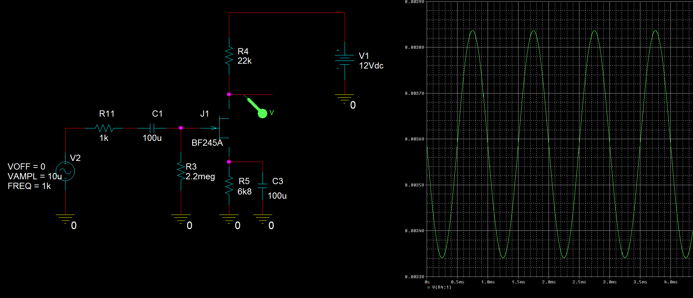Select the FREQ = 1k property text

coord(29,186)
